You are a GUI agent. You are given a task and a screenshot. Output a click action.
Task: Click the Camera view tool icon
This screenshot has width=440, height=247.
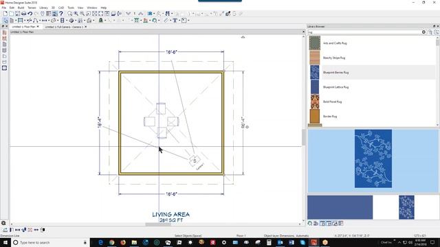pyautogui.click(x=150, y=14)
